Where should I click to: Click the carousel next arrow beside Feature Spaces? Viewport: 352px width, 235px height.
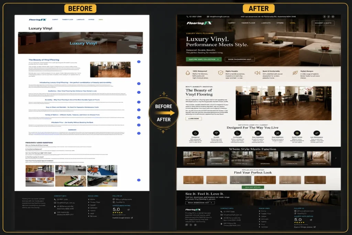click(x=335, y=158)
